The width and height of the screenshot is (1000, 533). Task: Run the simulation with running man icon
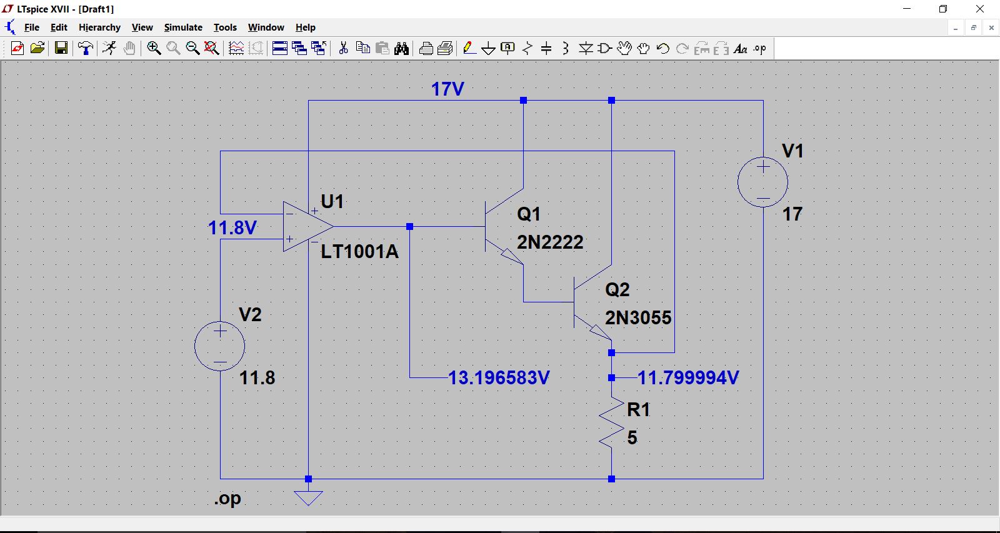pos(109,48)
